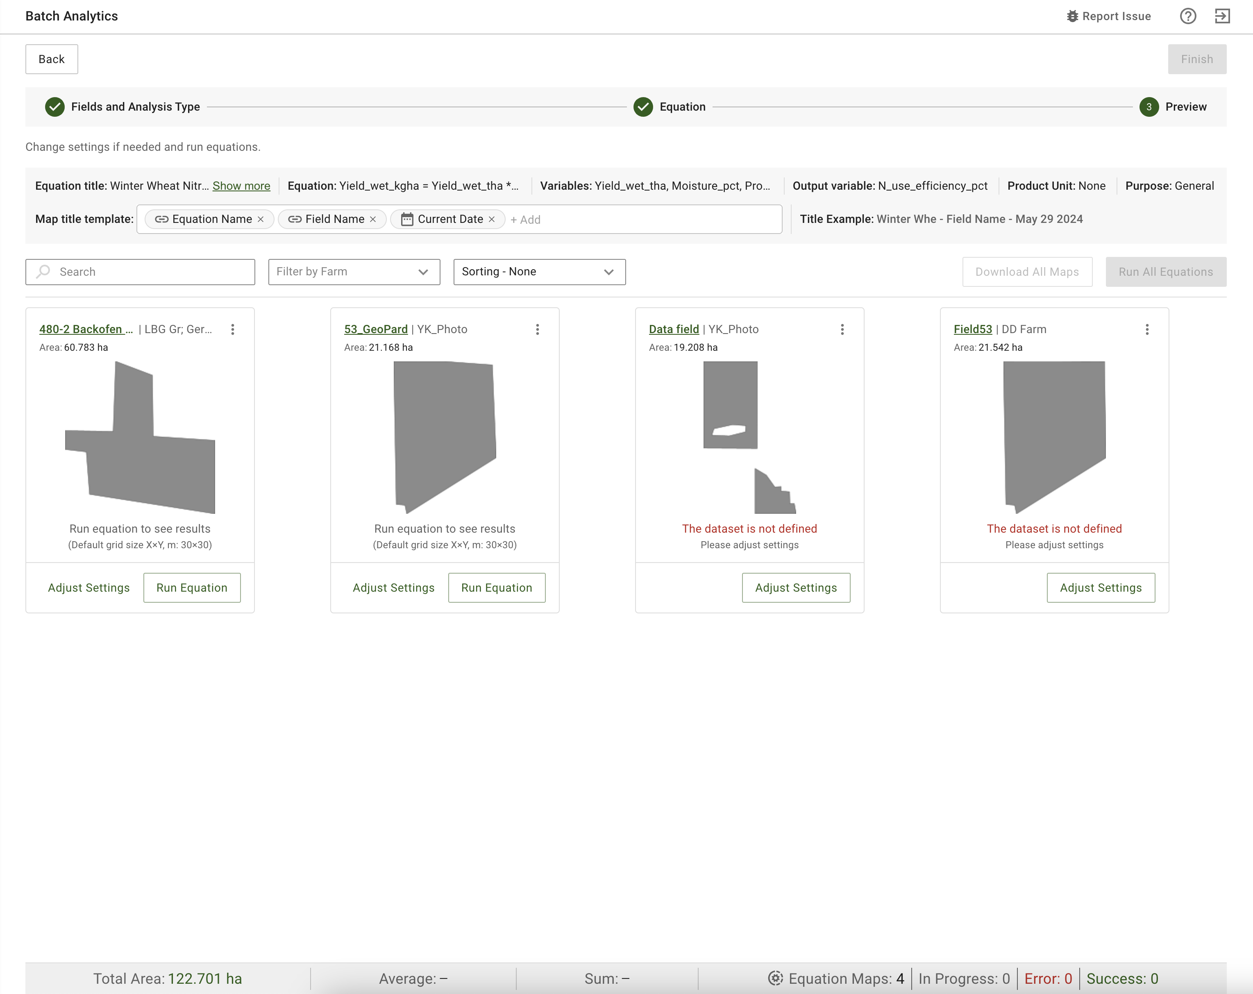This screenshot has height=994, width=1253.
Task: Click Show more for equation title
Action: point(241,186)
